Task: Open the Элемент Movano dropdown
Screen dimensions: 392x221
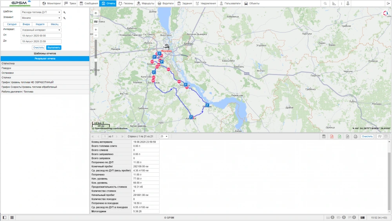Action: click(41, 18)
